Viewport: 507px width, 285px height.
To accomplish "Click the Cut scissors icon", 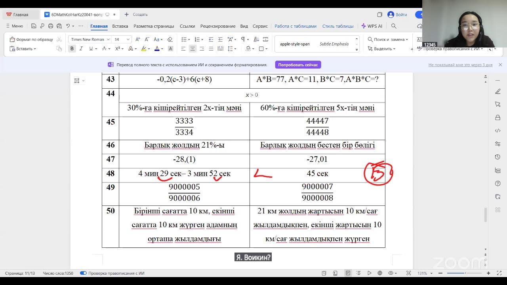I will tap(59, 40).
